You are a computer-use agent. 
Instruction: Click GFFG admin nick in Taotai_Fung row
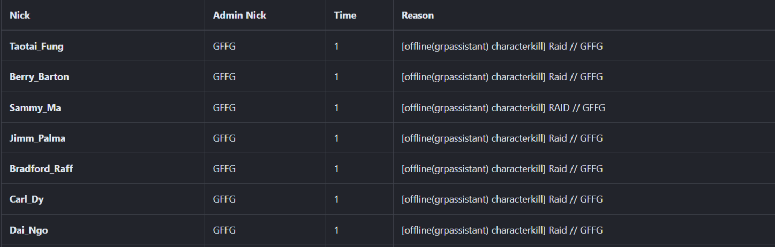(224, 47)
